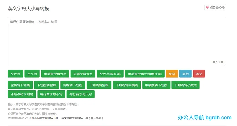Viewport: 237px width, 126px height.
Task: Click the pointing hand icon before links
Action: pos(26,118)
